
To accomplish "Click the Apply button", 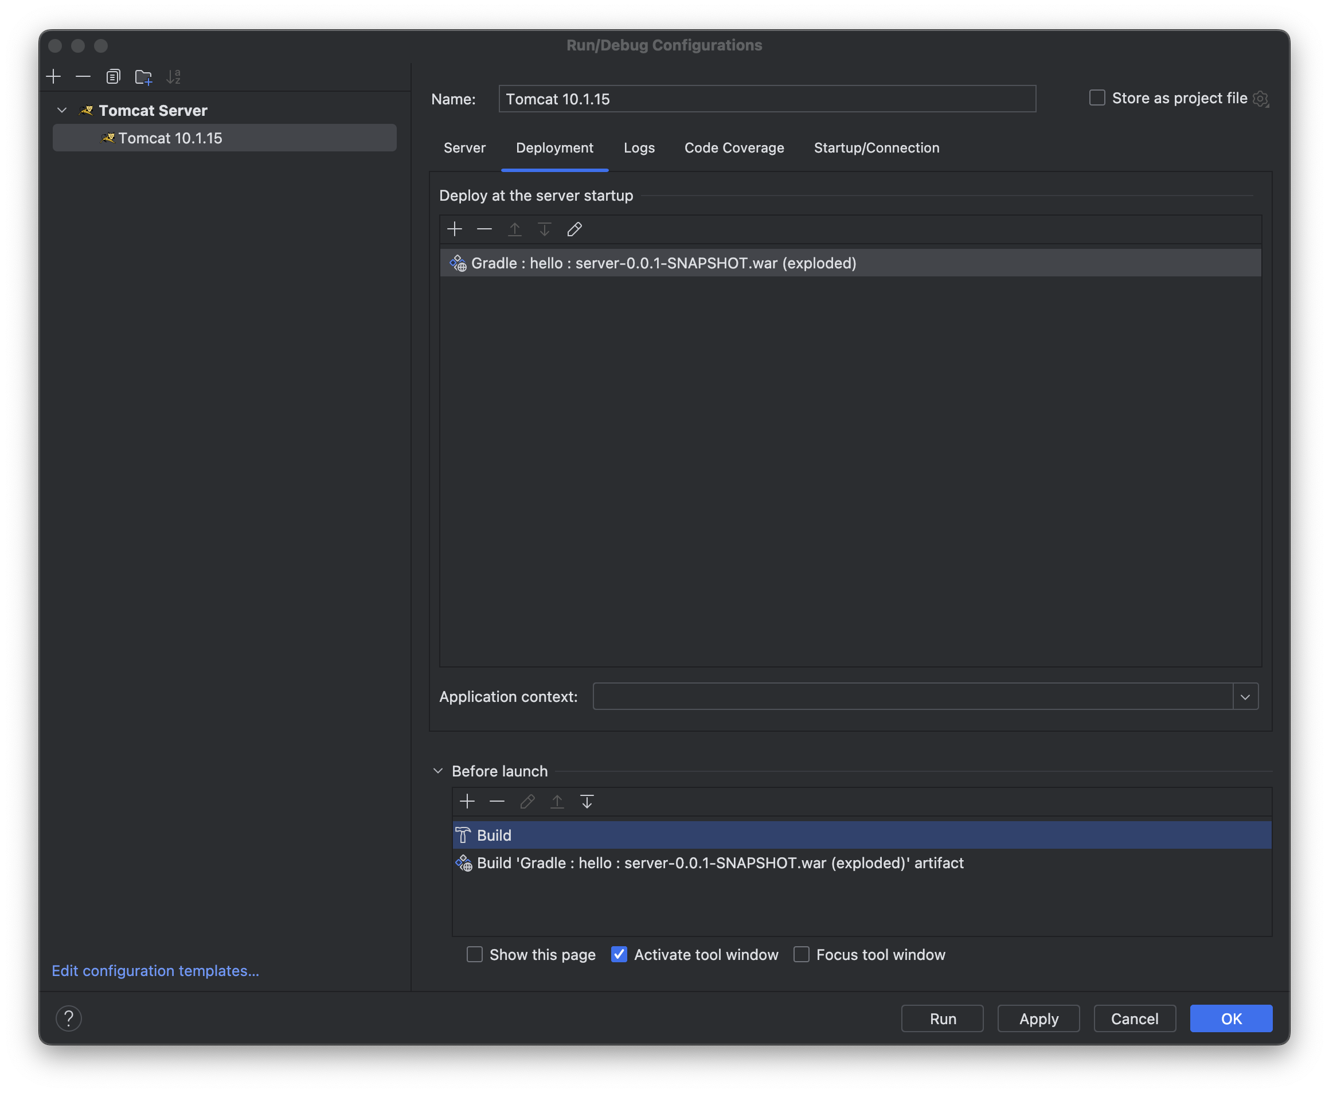I will coord(1038,1018).
